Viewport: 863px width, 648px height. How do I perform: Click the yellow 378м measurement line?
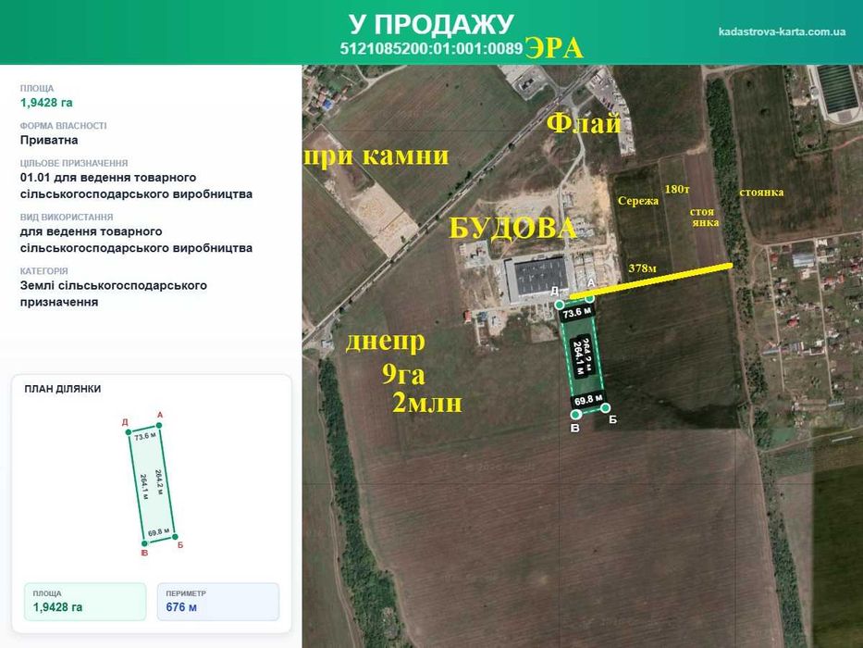point(651,281)
